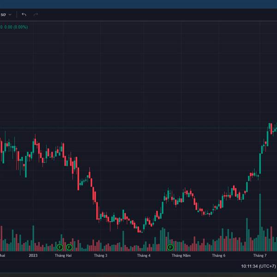Click the 0.00 (0.00%) change value

(x=16, y=27)
